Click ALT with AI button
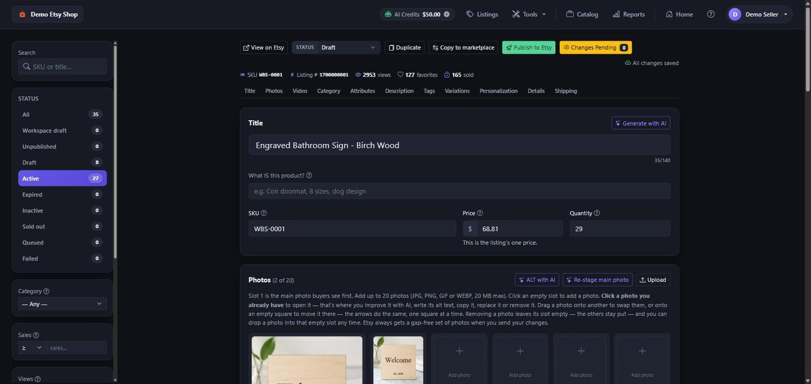 (x=537, y=280)
